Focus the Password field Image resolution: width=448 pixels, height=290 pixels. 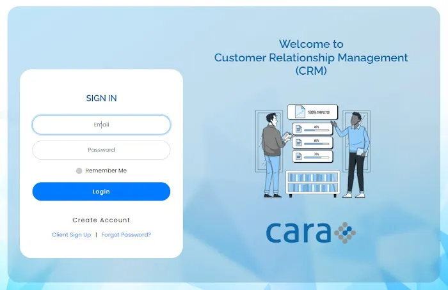pos(101,150)
